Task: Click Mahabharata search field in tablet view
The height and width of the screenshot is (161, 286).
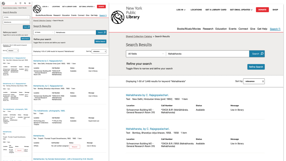Action: (75, 32)
